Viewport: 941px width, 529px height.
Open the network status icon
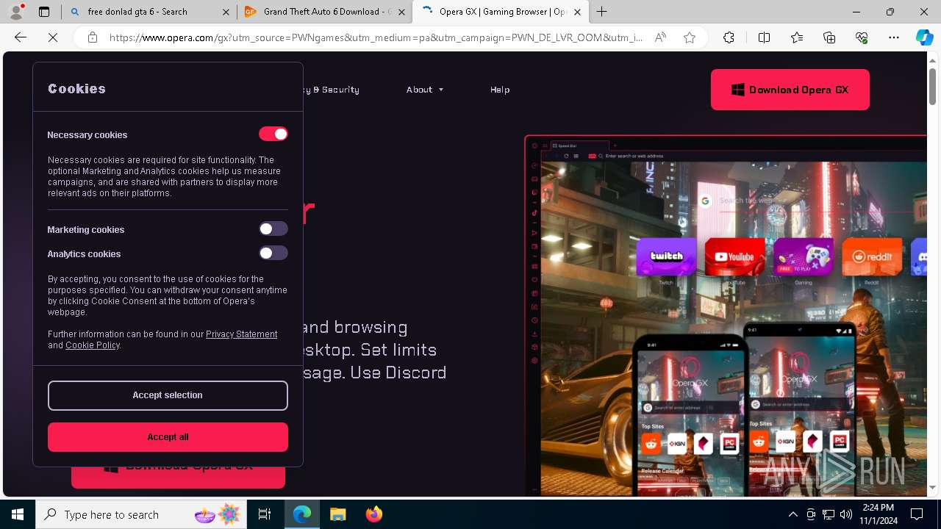coord(829,514)
